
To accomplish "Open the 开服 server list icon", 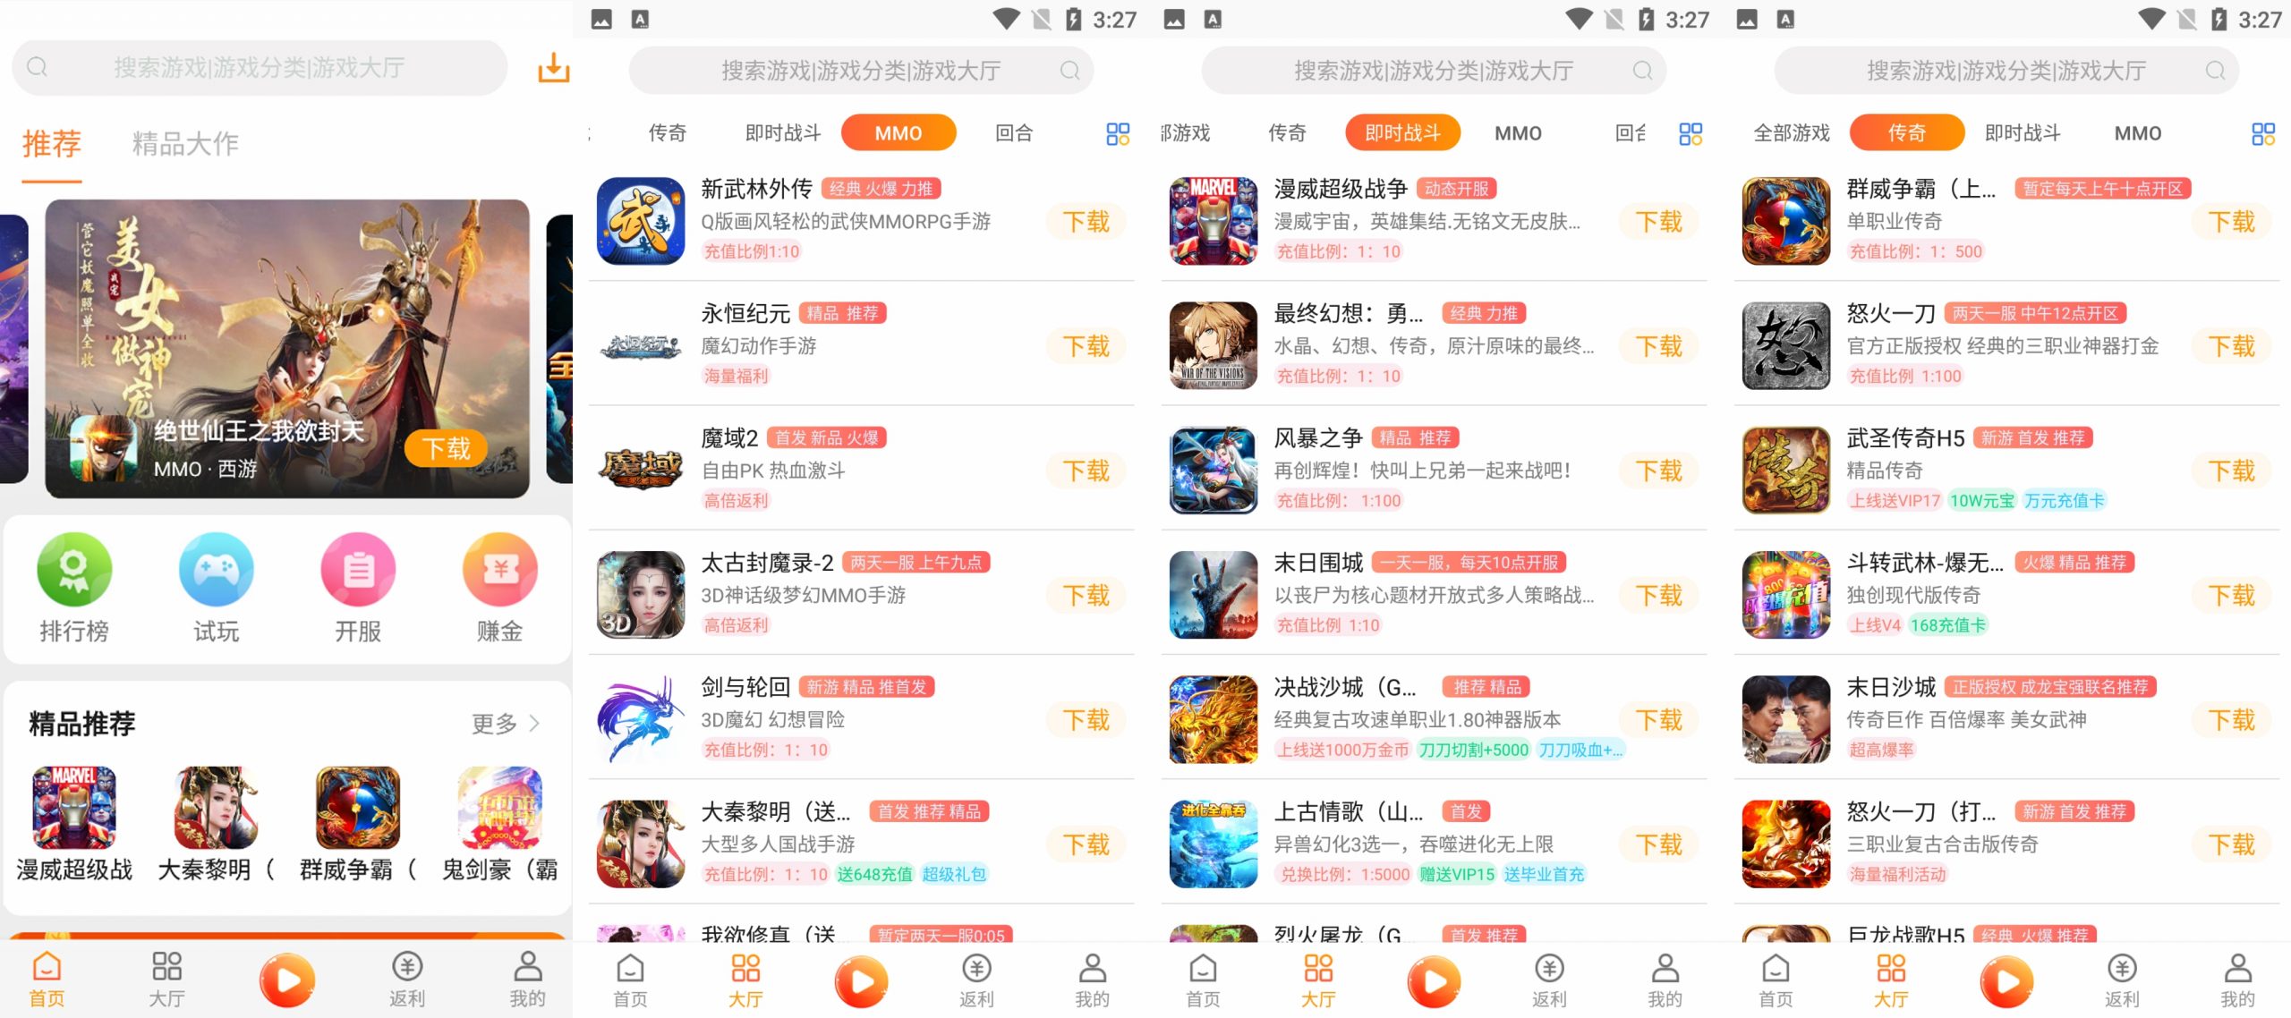I will click(x=358, y=570).
